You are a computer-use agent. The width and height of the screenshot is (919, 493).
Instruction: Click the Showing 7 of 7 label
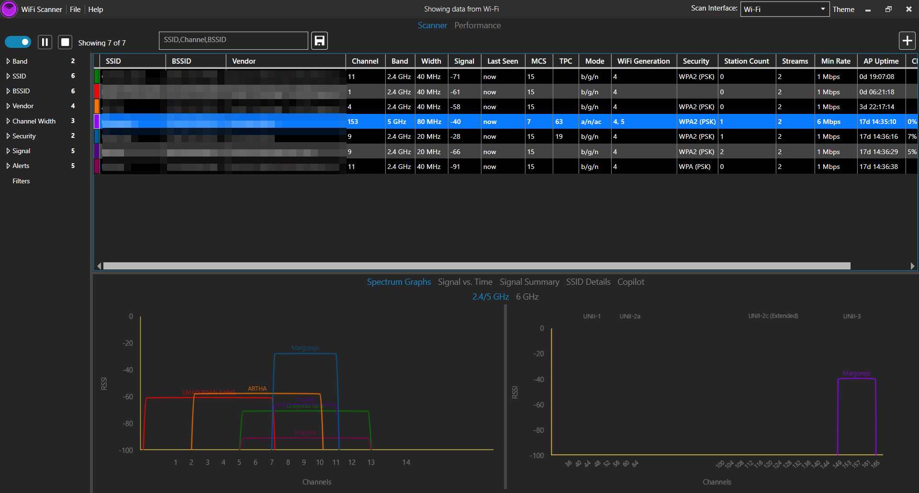point(102,43)
